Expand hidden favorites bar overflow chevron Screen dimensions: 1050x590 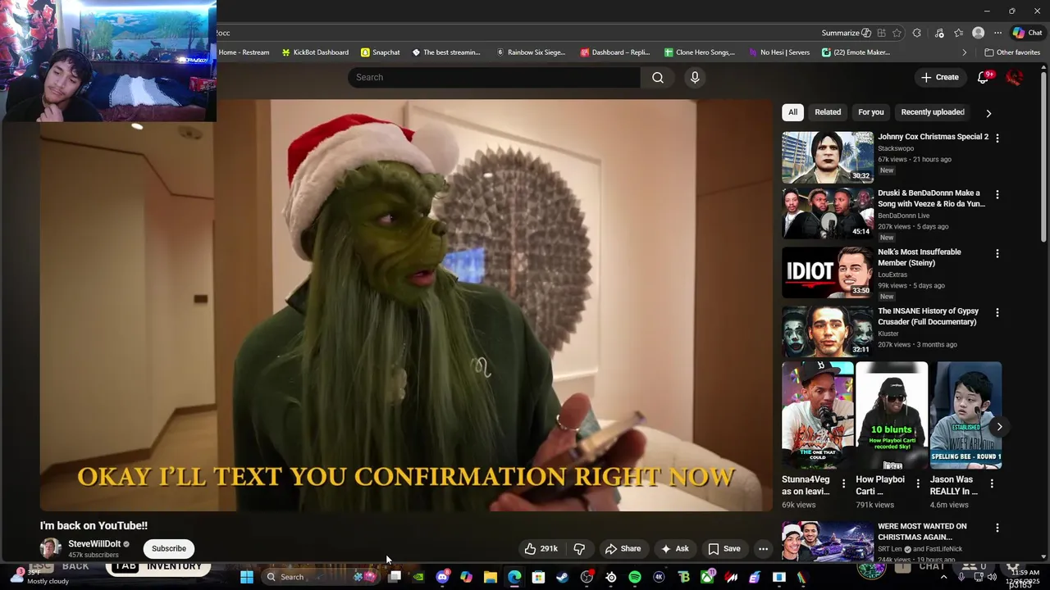[965, 52]
